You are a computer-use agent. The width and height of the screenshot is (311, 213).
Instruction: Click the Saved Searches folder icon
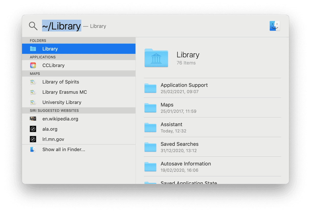150,147
